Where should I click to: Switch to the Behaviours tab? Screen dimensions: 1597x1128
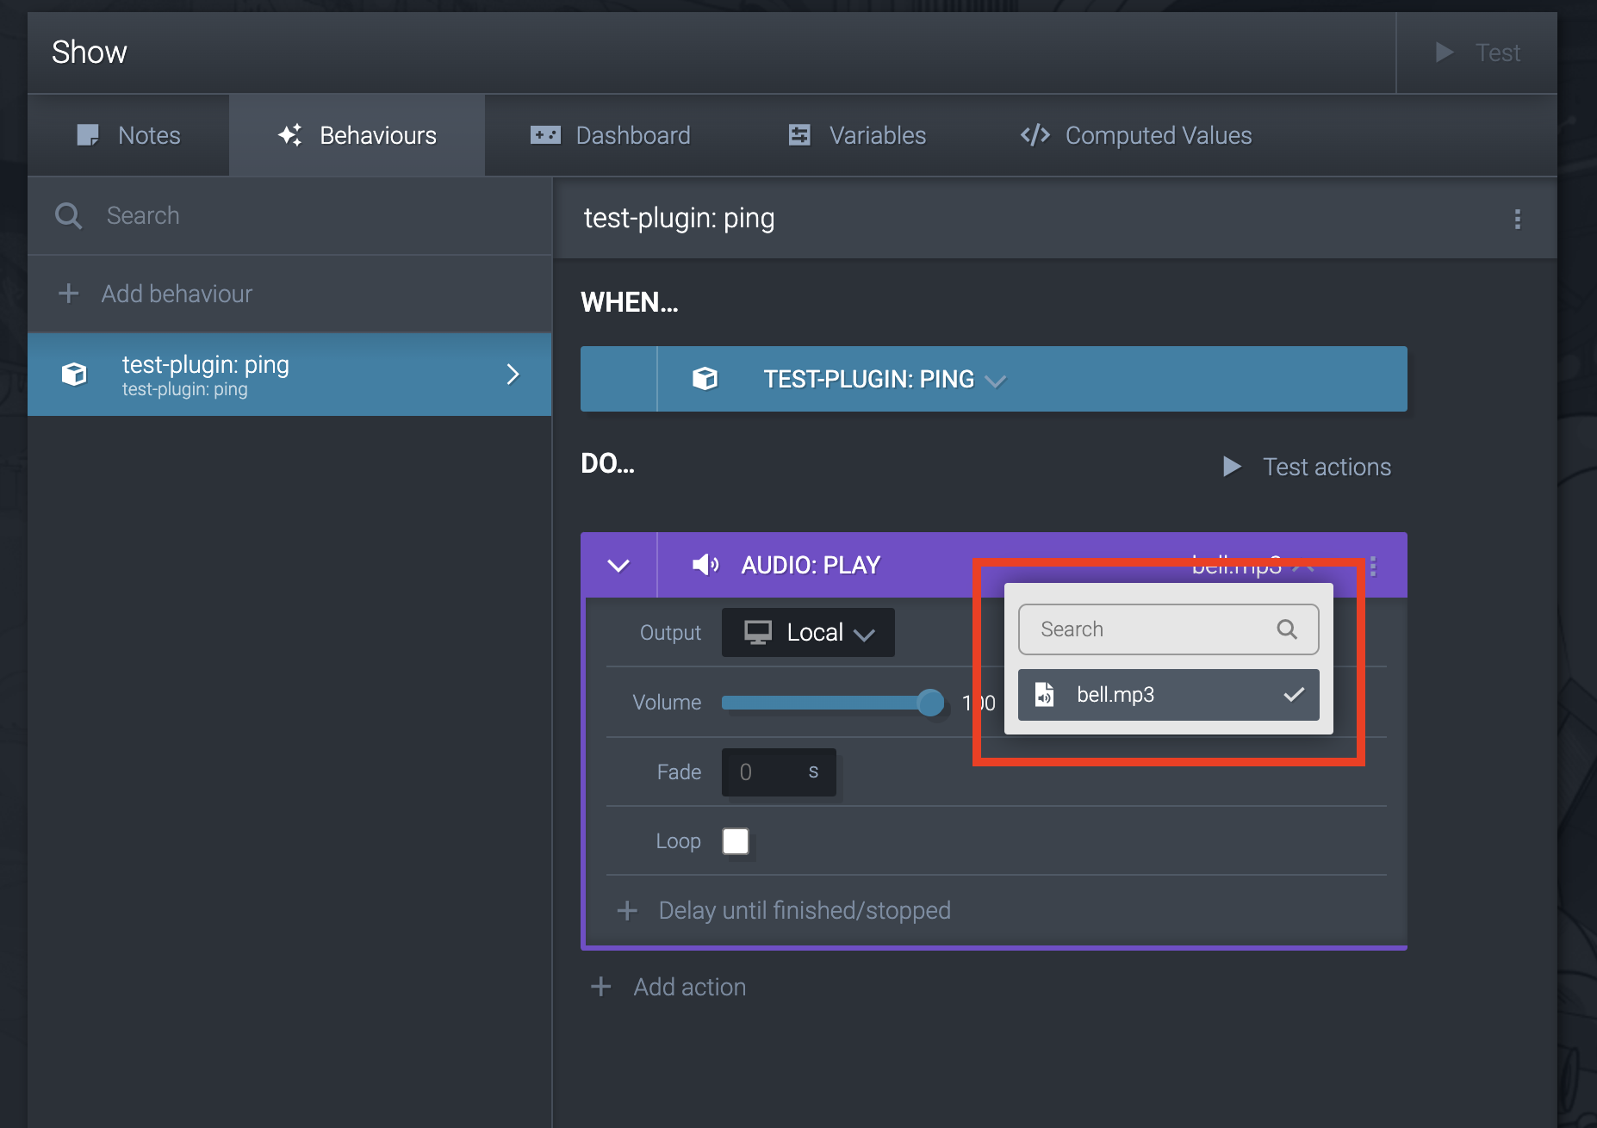pos(357,135)
